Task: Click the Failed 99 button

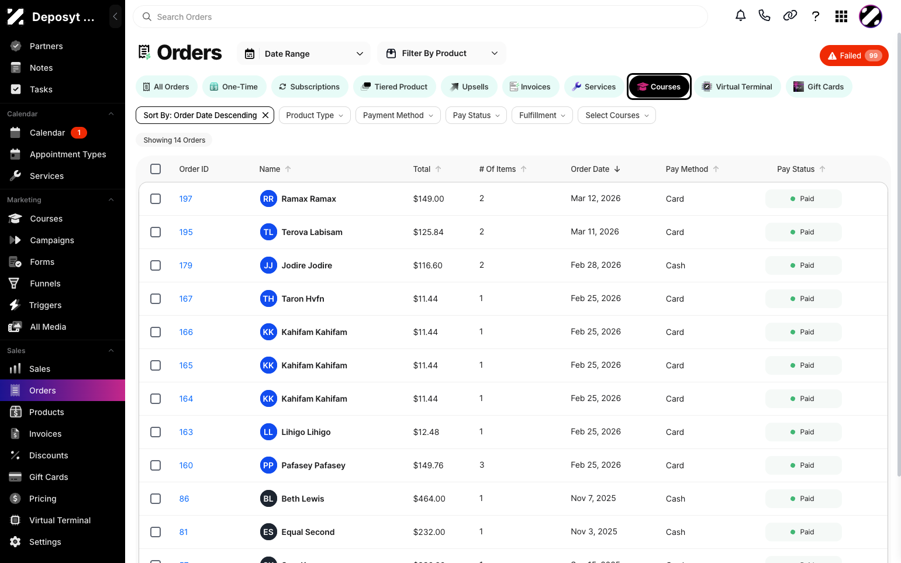Action: tap(854, 56)
